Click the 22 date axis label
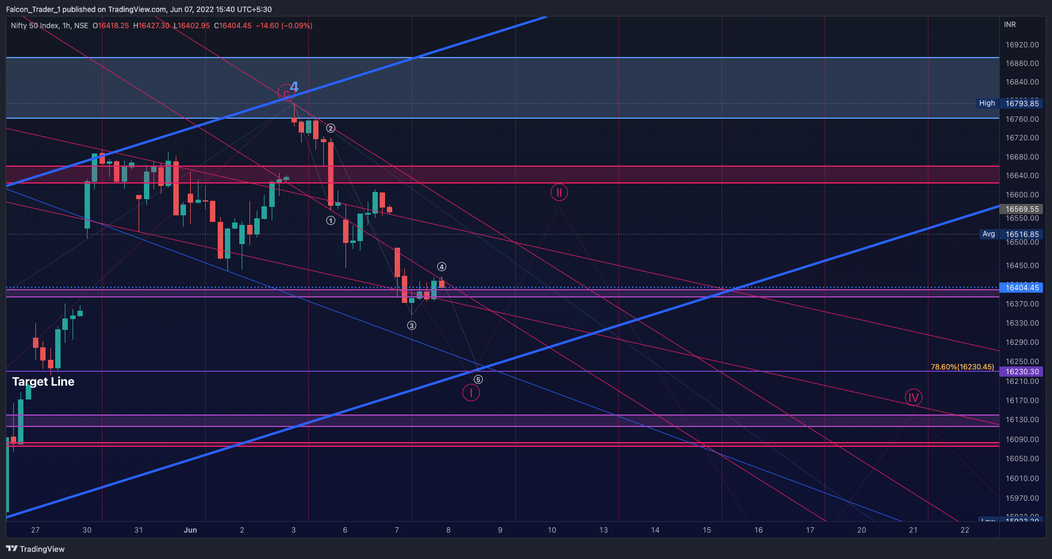 [964, 530]
